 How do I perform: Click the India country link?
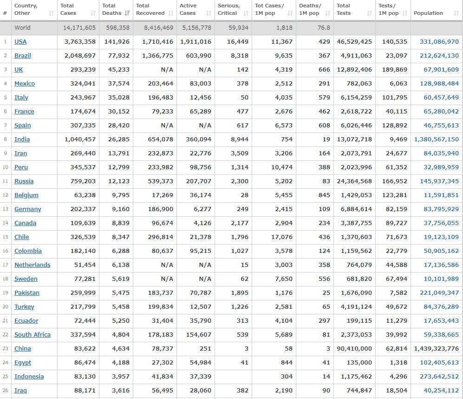pyautogui.click(x=22, y=140)
